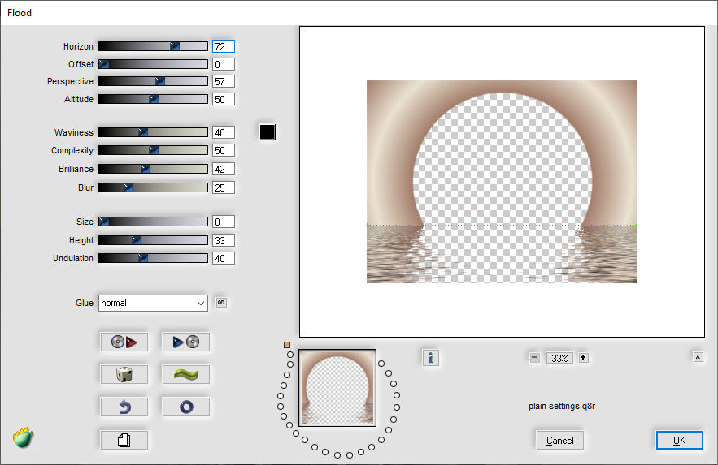Click the load-preset button with disc and red arrow
This screenshot has height=465, width=718.
point(124,342)
